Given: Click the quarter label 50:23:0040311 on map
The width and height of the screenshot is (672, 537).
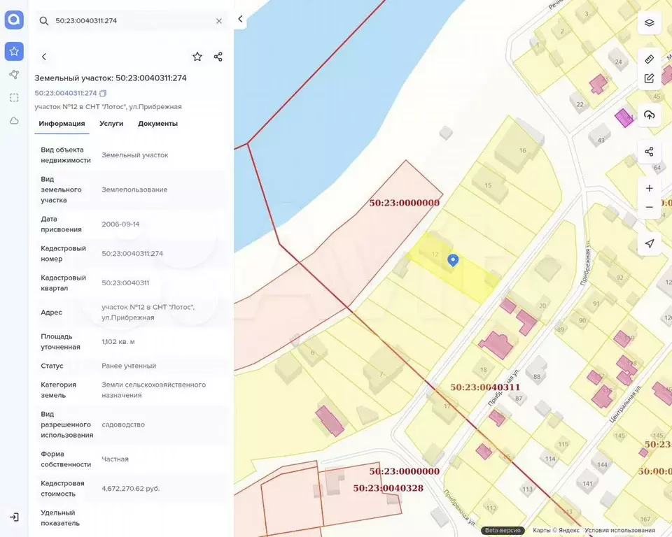Looking at the screenshot, I should (x=485, y=387).
